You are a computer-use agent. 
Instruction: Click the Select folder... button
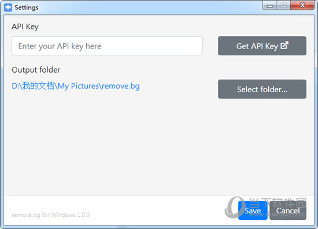tap(262, 89)
